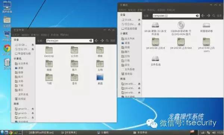Switch to the bracketed [主文件夹] taskbar entry
Viewport: 224px width, 135px height.
click(x=69, y=132)
